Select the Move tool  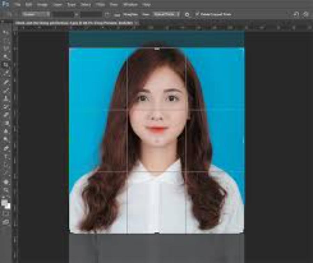coord(6,33)
